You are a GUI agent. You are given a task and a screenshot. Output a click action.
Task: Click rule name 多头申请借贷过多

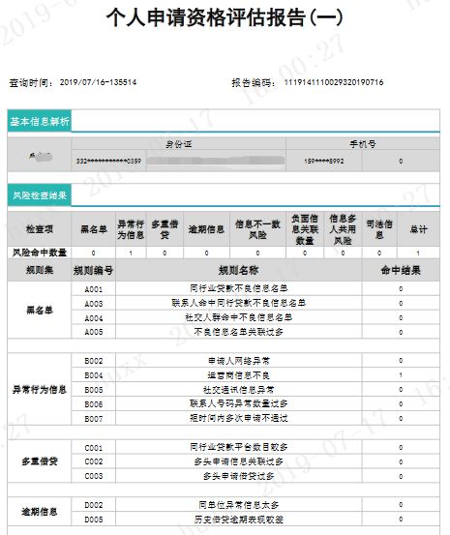[238, 476]
